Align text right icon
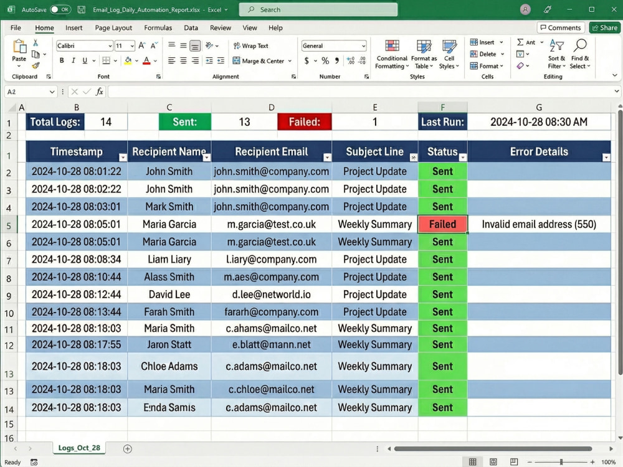Image resolution: width=623 pixels, height=467 pixels. coord(195,60)
